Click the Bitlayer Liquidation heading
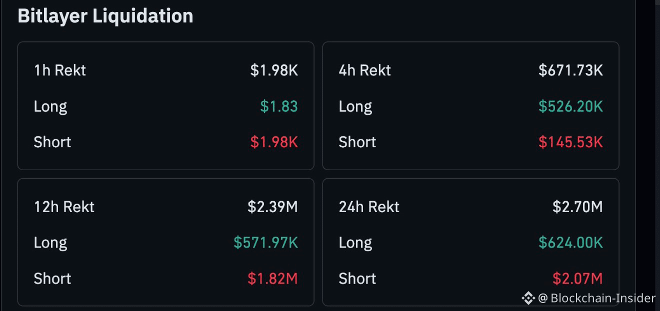The image size is (660, 311). (105, 16)
